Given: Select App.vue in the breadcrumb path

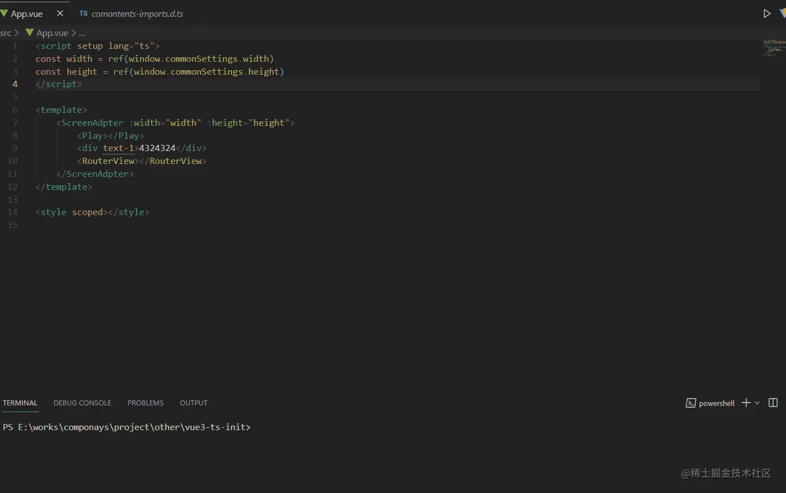Looking at the screenshot, I should tap(52, 33).
